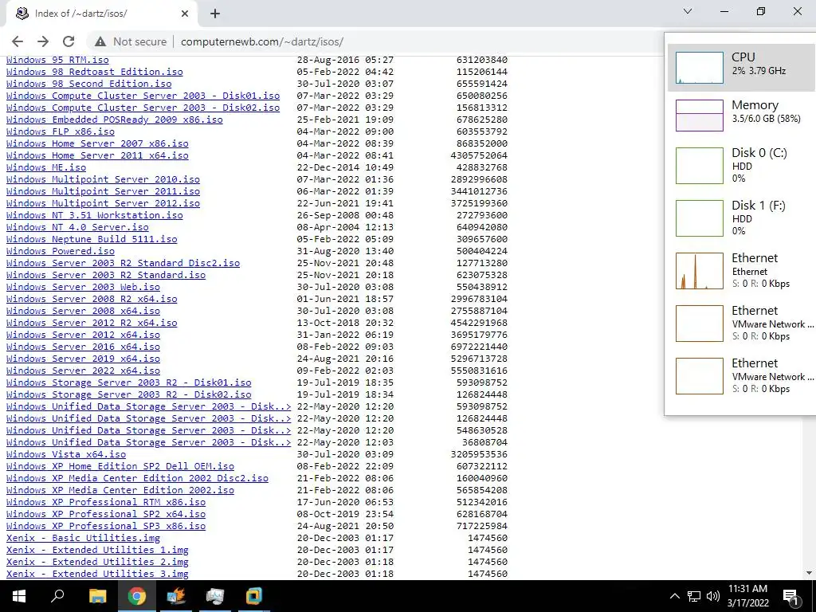Open link Windows 98 Second Edition.iso
Viewport: 816px width, 612px height.
coord(88,84)
